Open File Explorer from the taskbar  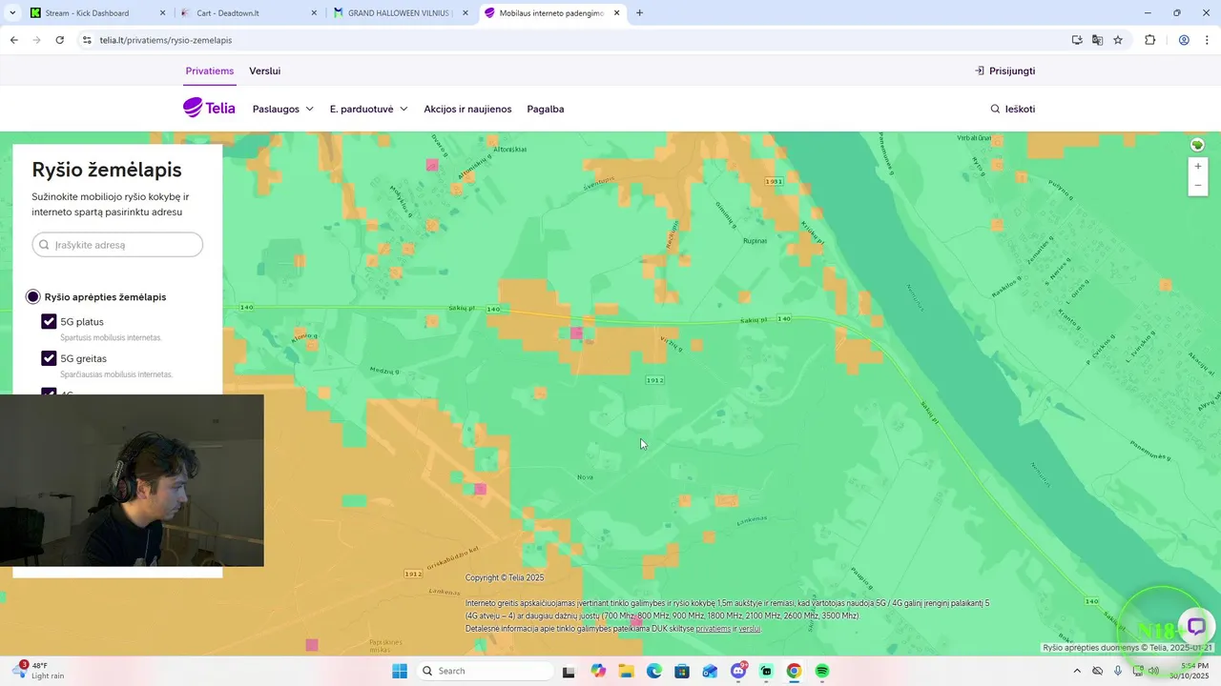[626, 671]
